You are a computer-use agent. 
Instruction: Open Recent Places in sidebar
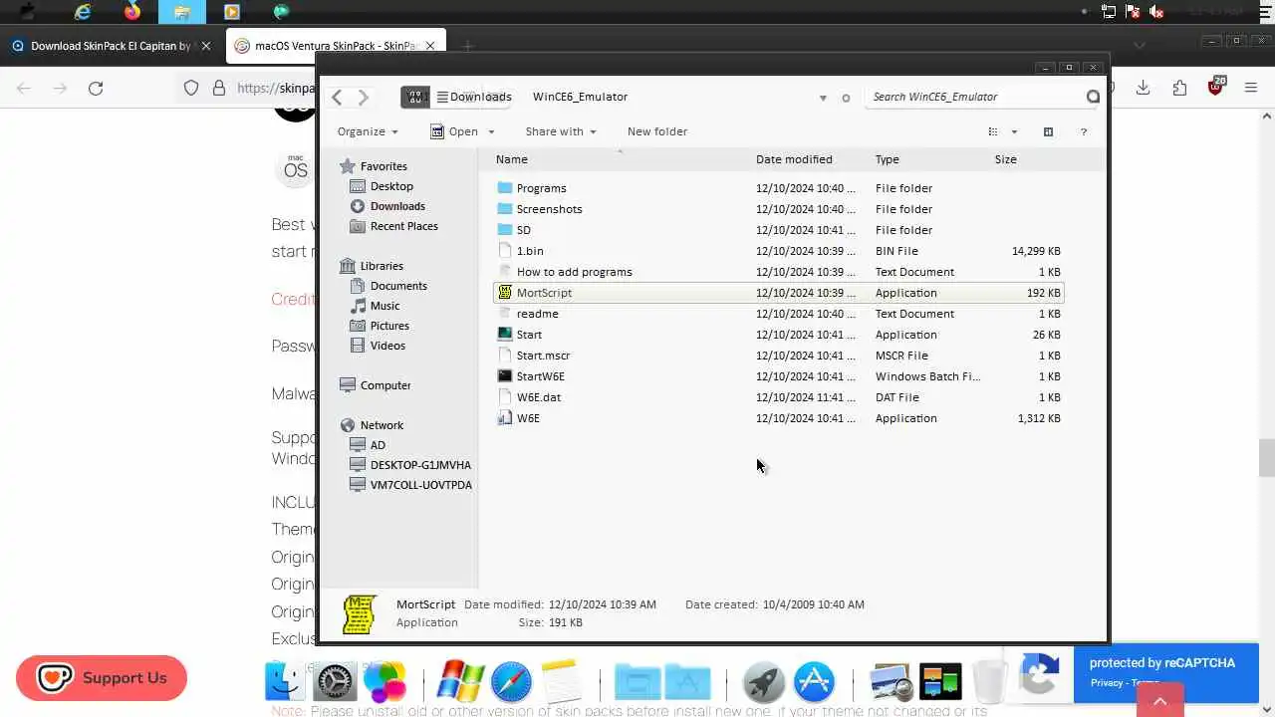[403, 226]
